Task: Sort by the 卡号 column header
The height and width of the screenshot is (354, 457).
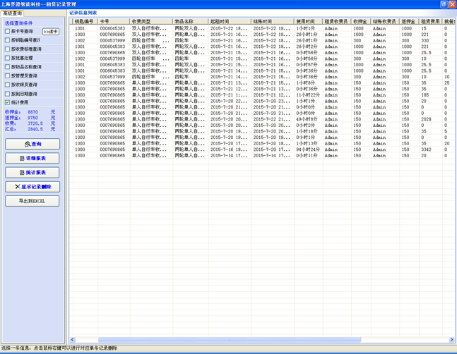Action: [x=113, y=22]
